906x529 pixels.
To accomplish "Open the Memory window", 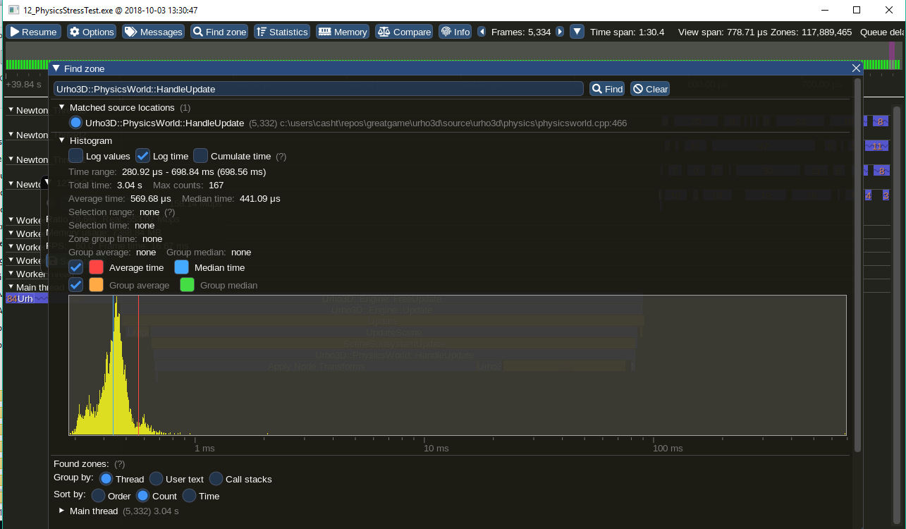I will pyautogui.click(x=343, y=32).
